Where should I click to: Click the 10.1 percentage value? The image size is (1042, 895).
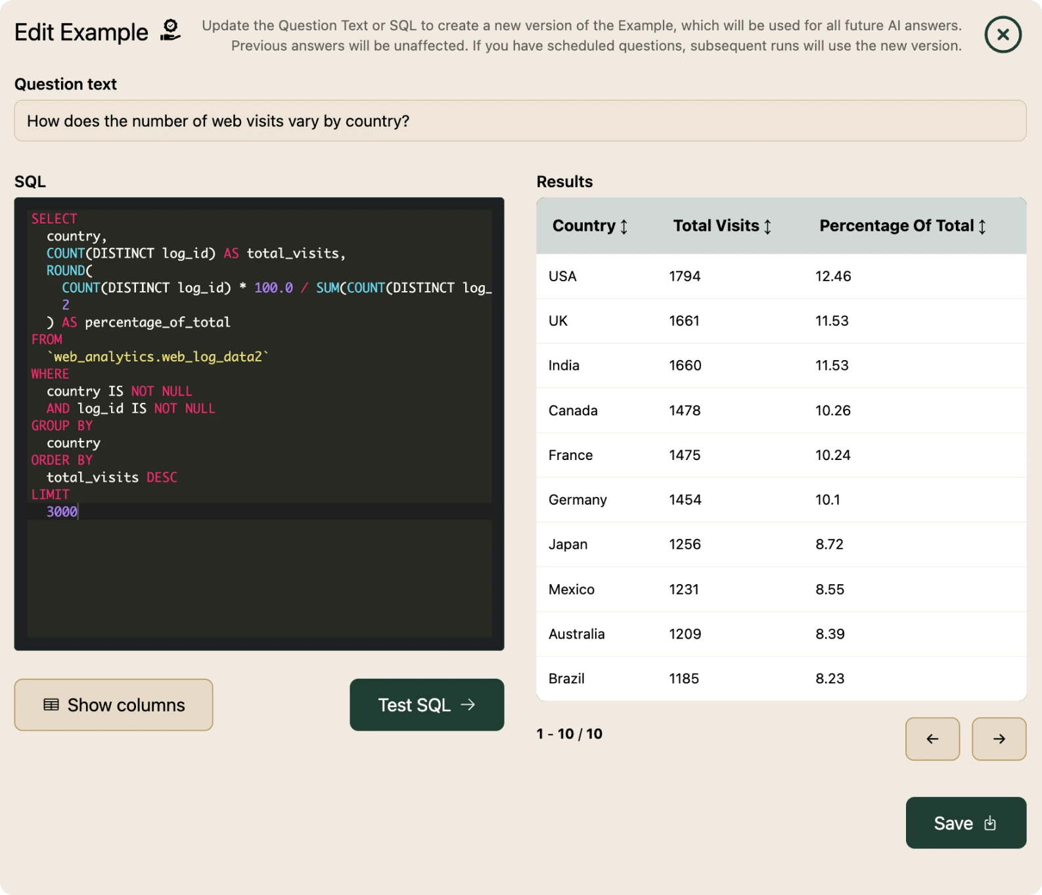tap(828, 499)
